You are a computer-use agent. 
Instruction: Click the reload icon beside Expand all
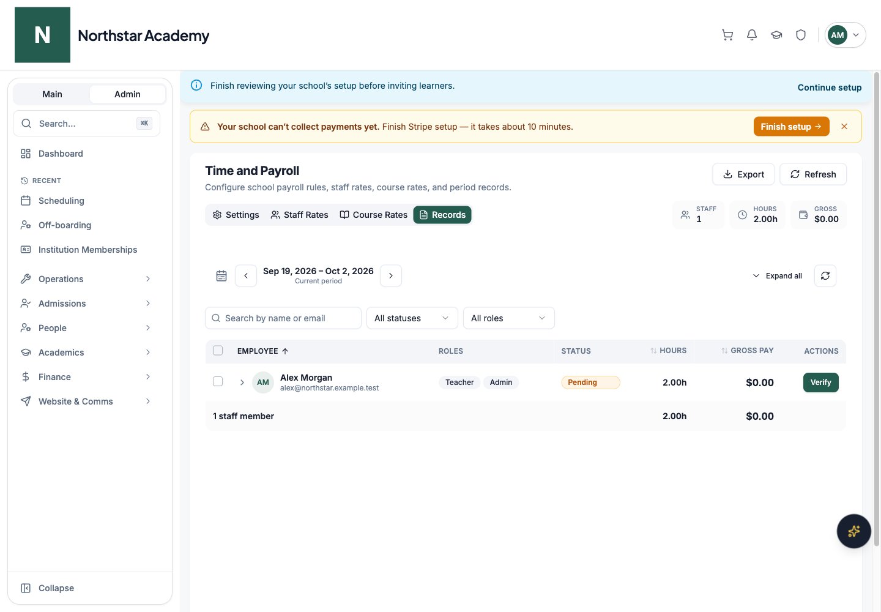point(825,276)
